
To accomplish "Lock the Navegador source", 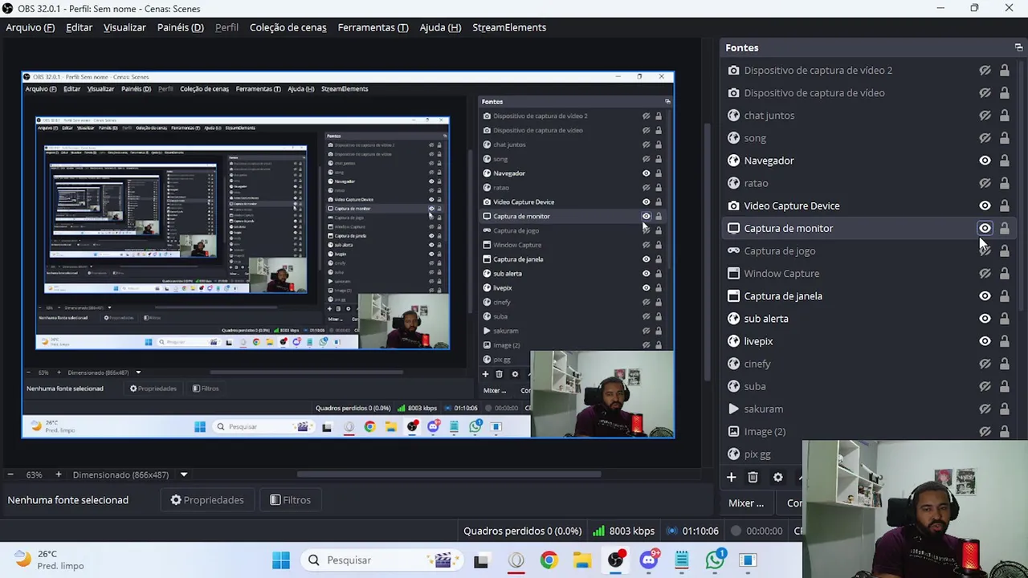I will click(1004, 161).
